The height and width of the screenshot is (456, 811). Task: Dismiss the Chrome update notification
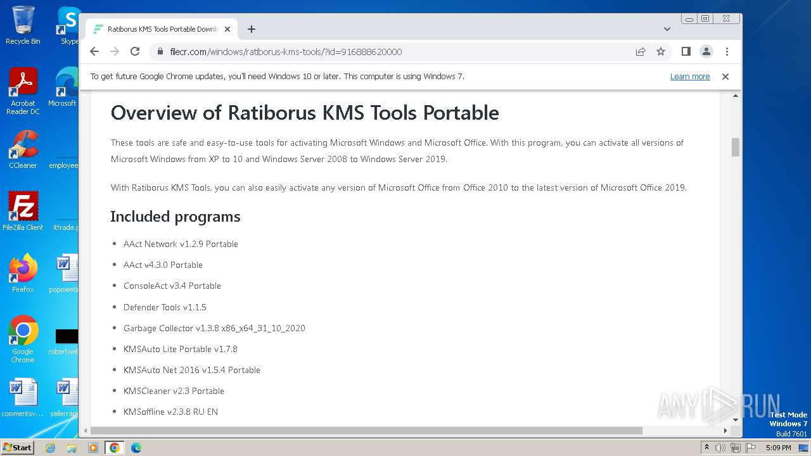(x=725, y=77)
